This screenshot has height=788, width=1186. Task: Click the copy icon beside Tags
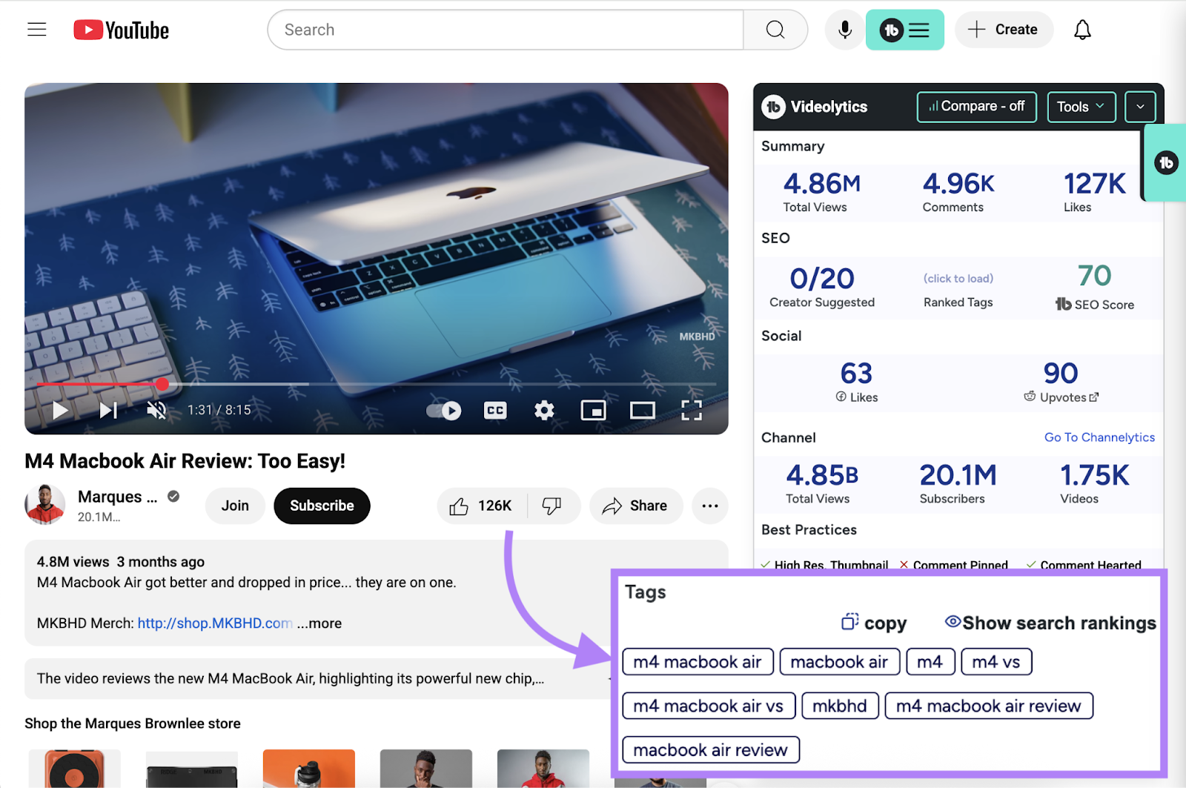[849, 622]
